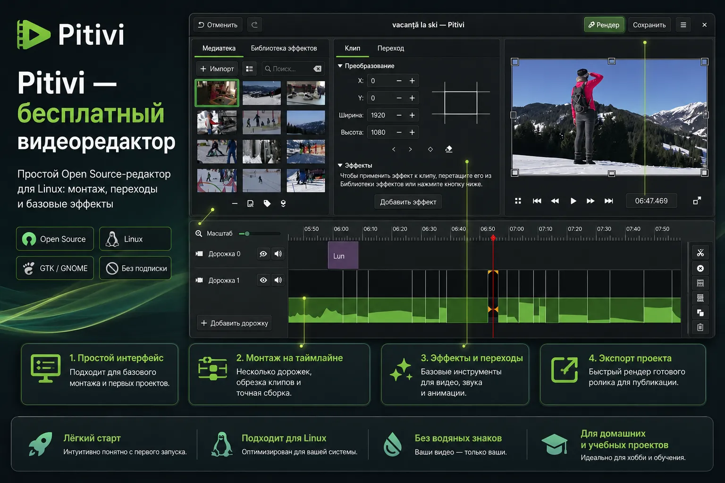Detach the viewer with the expand icon
Viewport: 725px width, 483px height.
pyautogui.click(x=697, y=201)
